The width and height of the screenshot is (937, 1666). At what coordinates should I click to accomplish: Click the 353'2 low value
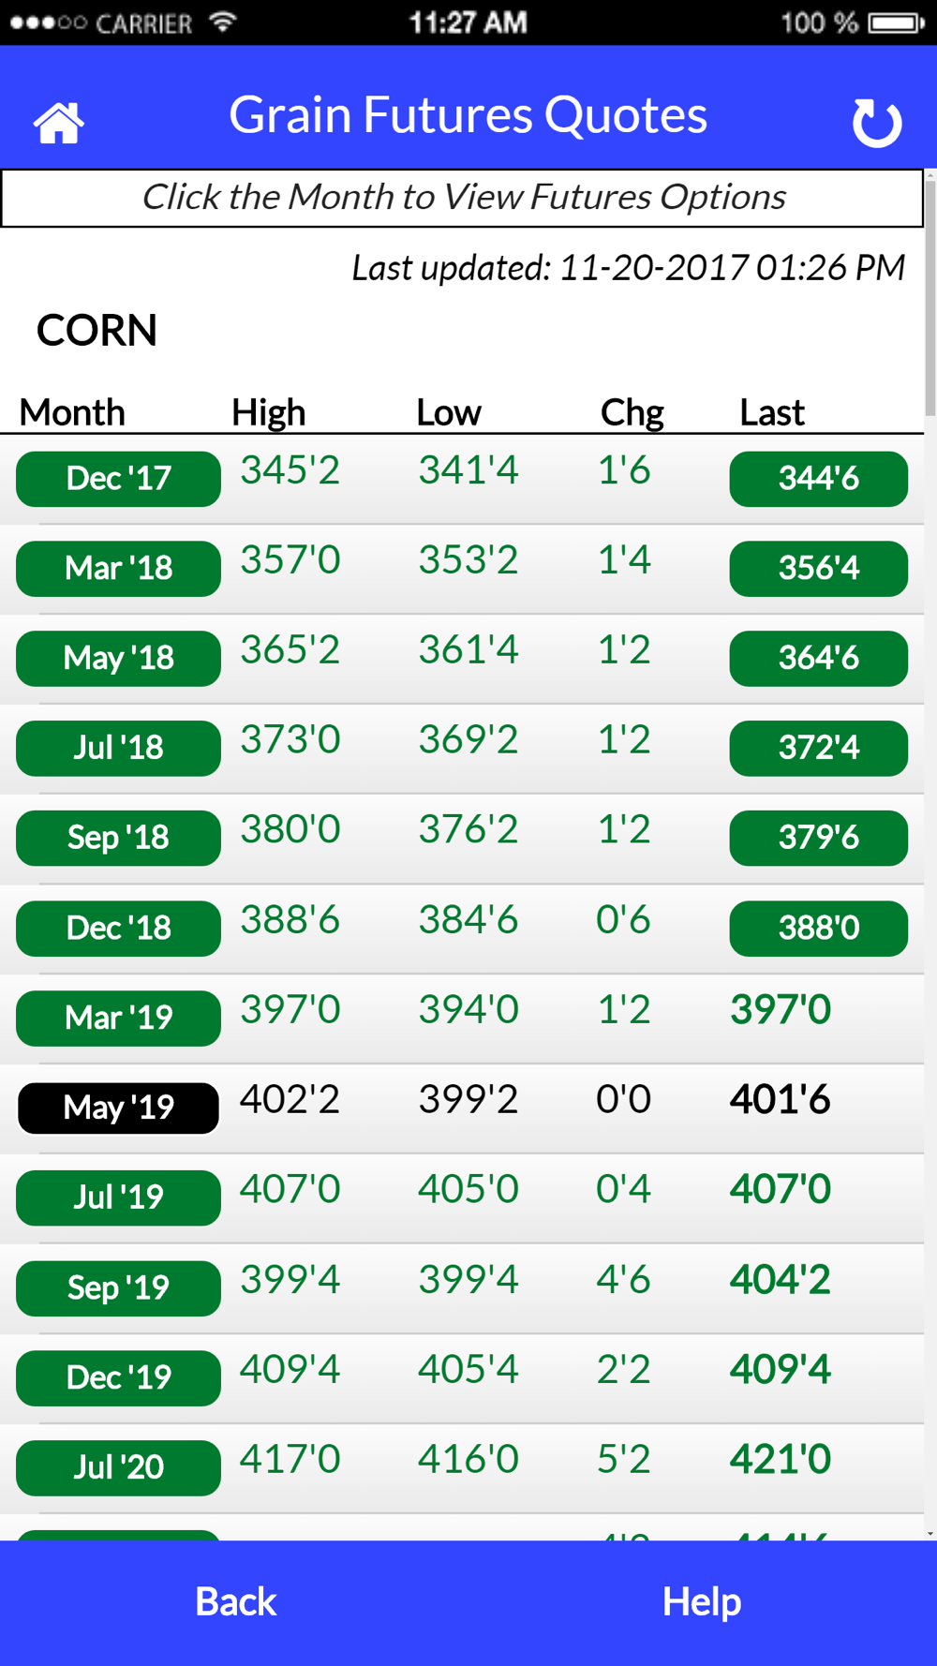(x=468, y=560)
